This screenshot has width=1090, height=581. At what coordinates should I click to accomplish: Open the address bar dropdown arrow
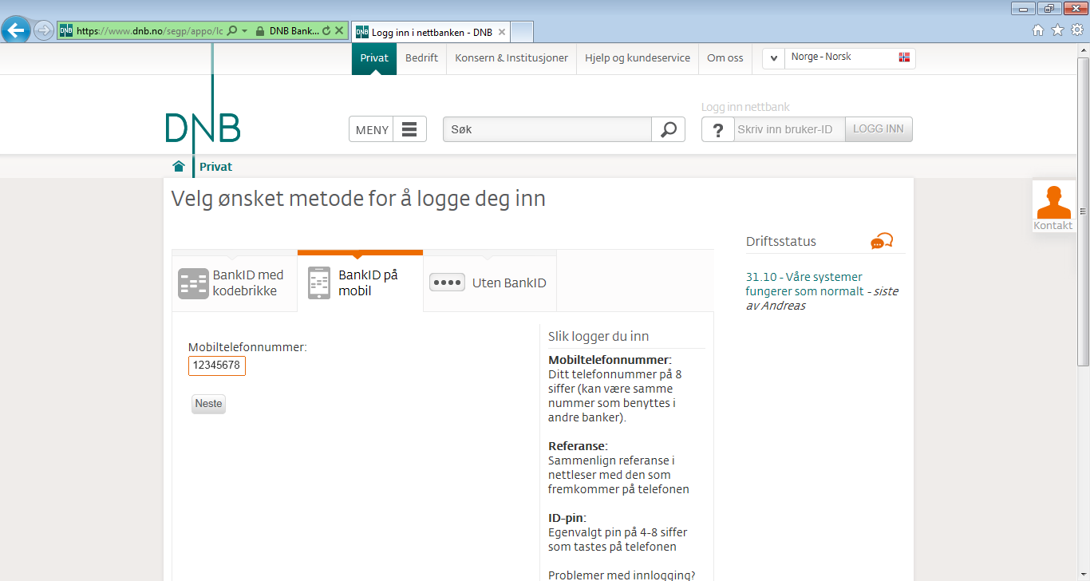244,31
